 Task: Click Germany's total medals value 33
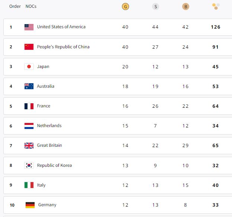[216, 205]
